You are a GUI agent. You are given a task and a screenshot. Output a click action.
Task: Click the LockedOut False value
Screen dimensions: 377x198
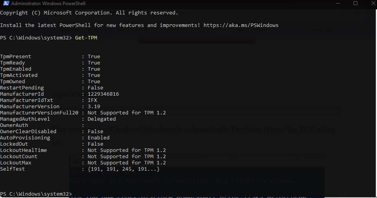[x=96, y=144]
